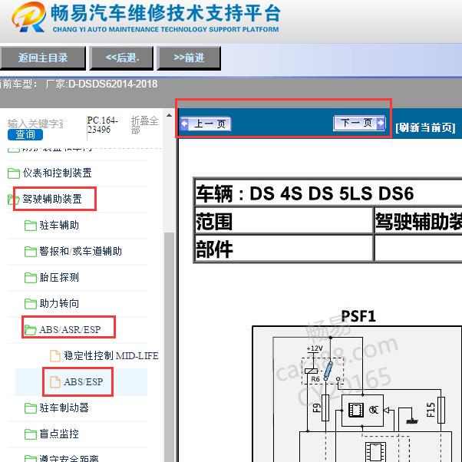The height and width of the screenshot is (462, 462).
Task: Click 刷新当前页 link
Action: tap(425, 128)
